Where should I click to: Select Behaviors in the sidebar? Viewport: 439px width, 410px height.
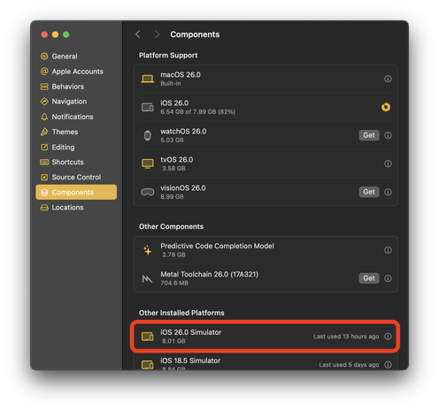[62, 87]
